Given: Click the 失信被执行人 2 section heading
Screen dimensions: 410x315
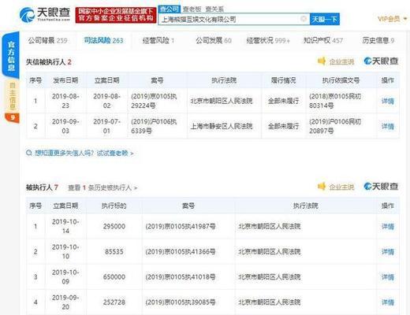Looking at the screenshot, I should [x=49, y=62].
